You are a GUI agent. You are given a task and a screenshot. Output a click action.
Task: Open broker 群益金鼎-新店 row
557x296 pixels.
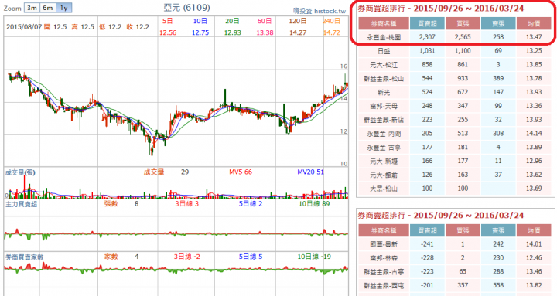[383, 120]
